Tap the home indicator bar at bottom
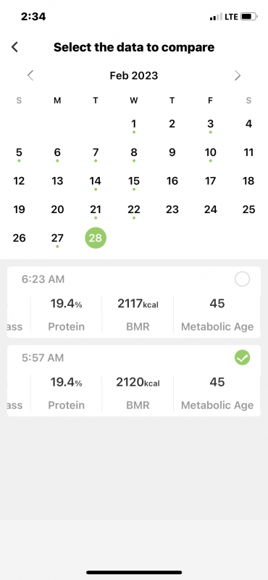 [134, 572]
